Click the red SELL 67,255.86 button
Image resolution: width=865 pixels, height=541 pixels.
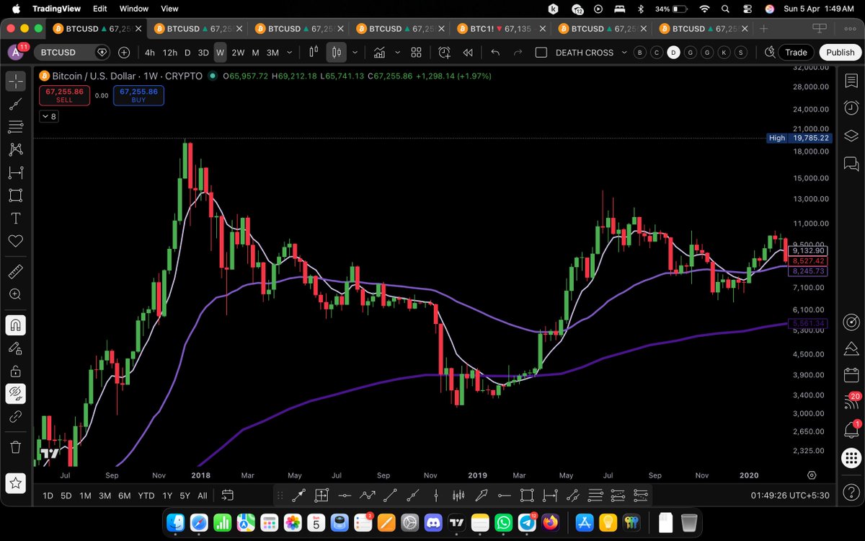(64, 95)
